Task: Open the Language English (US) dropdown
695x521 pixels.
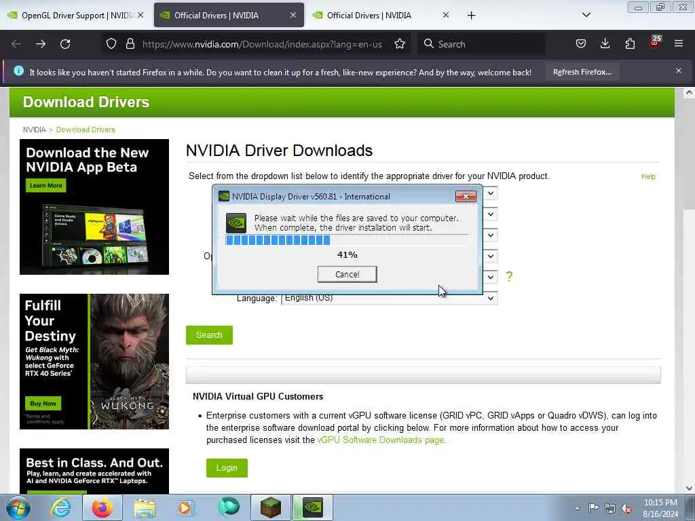Action: 389,298
